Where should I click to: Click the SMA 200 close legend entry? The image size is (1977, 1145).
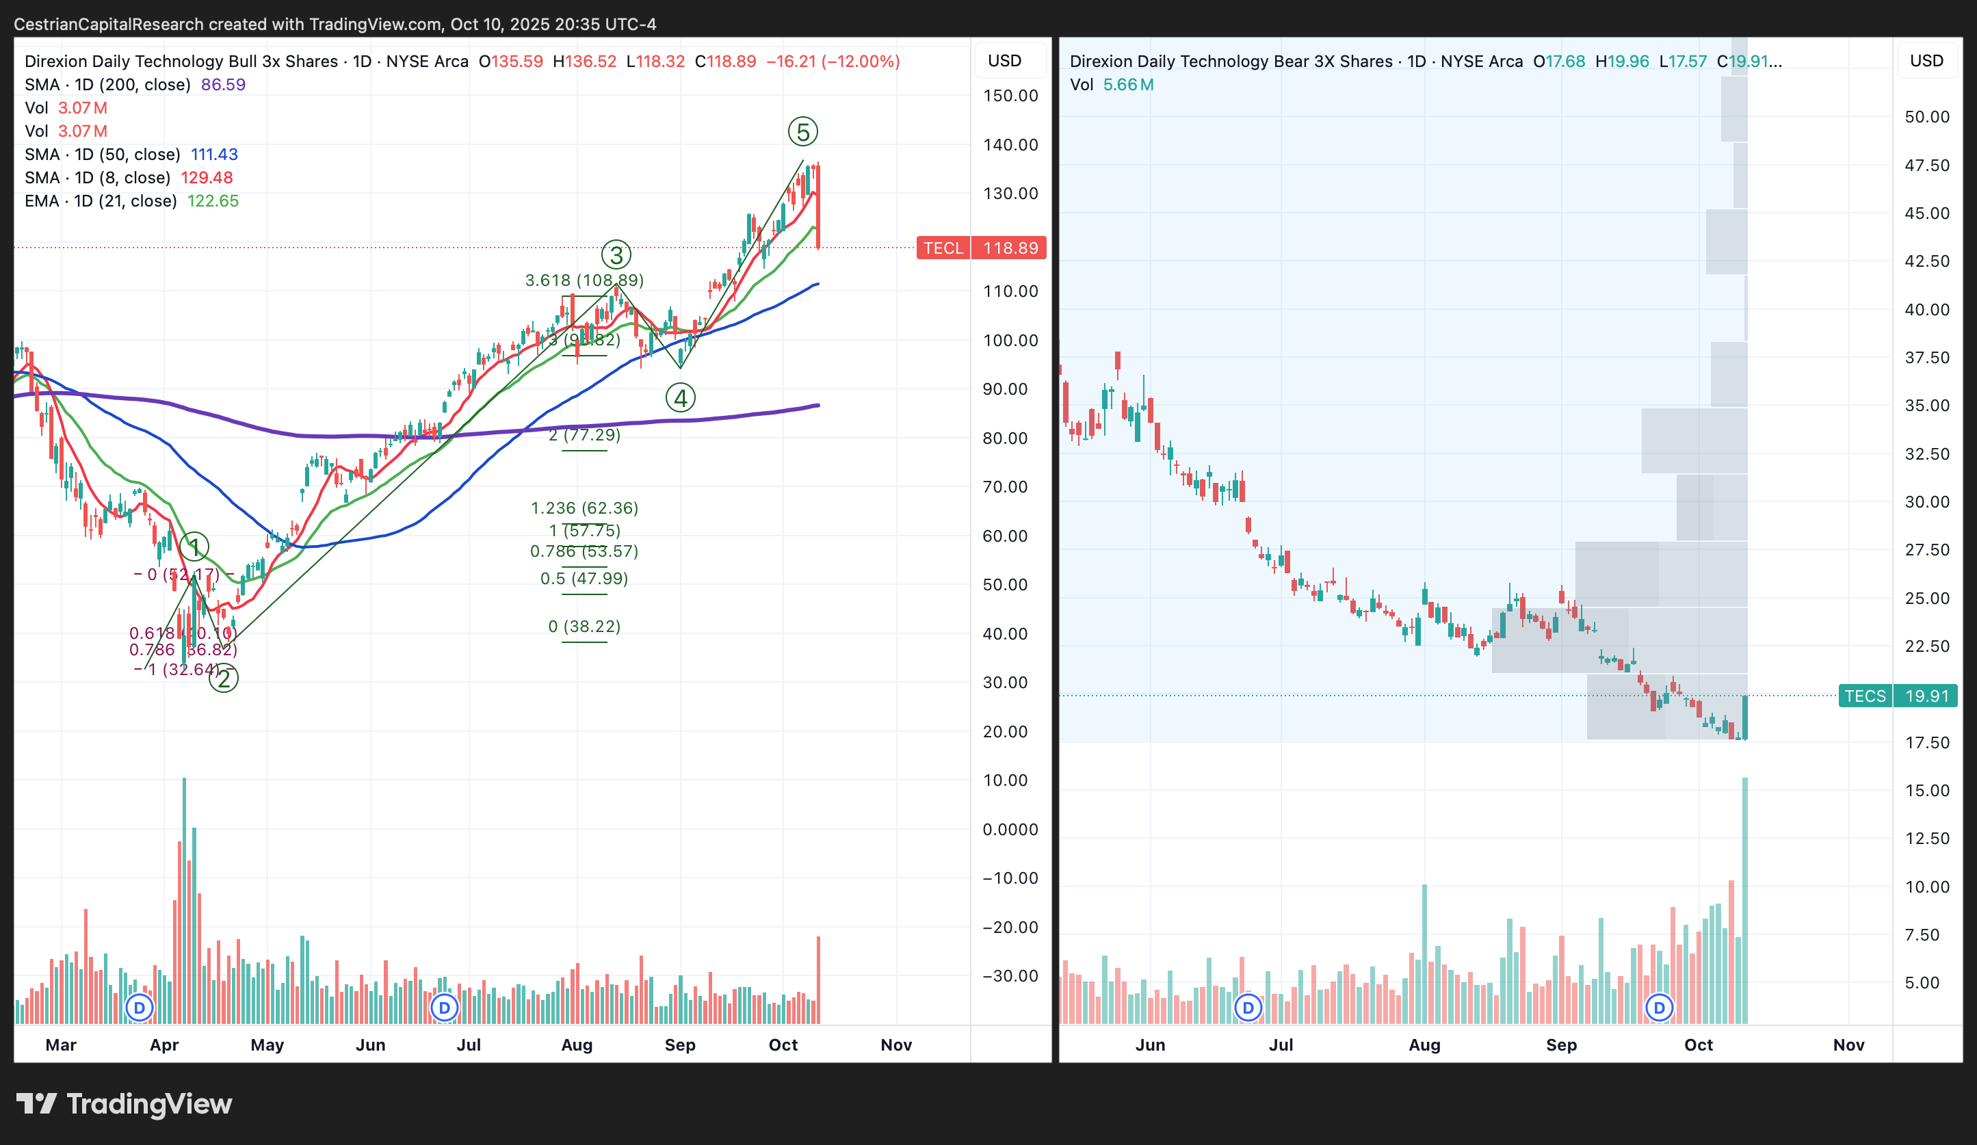[x=107, y=85]
